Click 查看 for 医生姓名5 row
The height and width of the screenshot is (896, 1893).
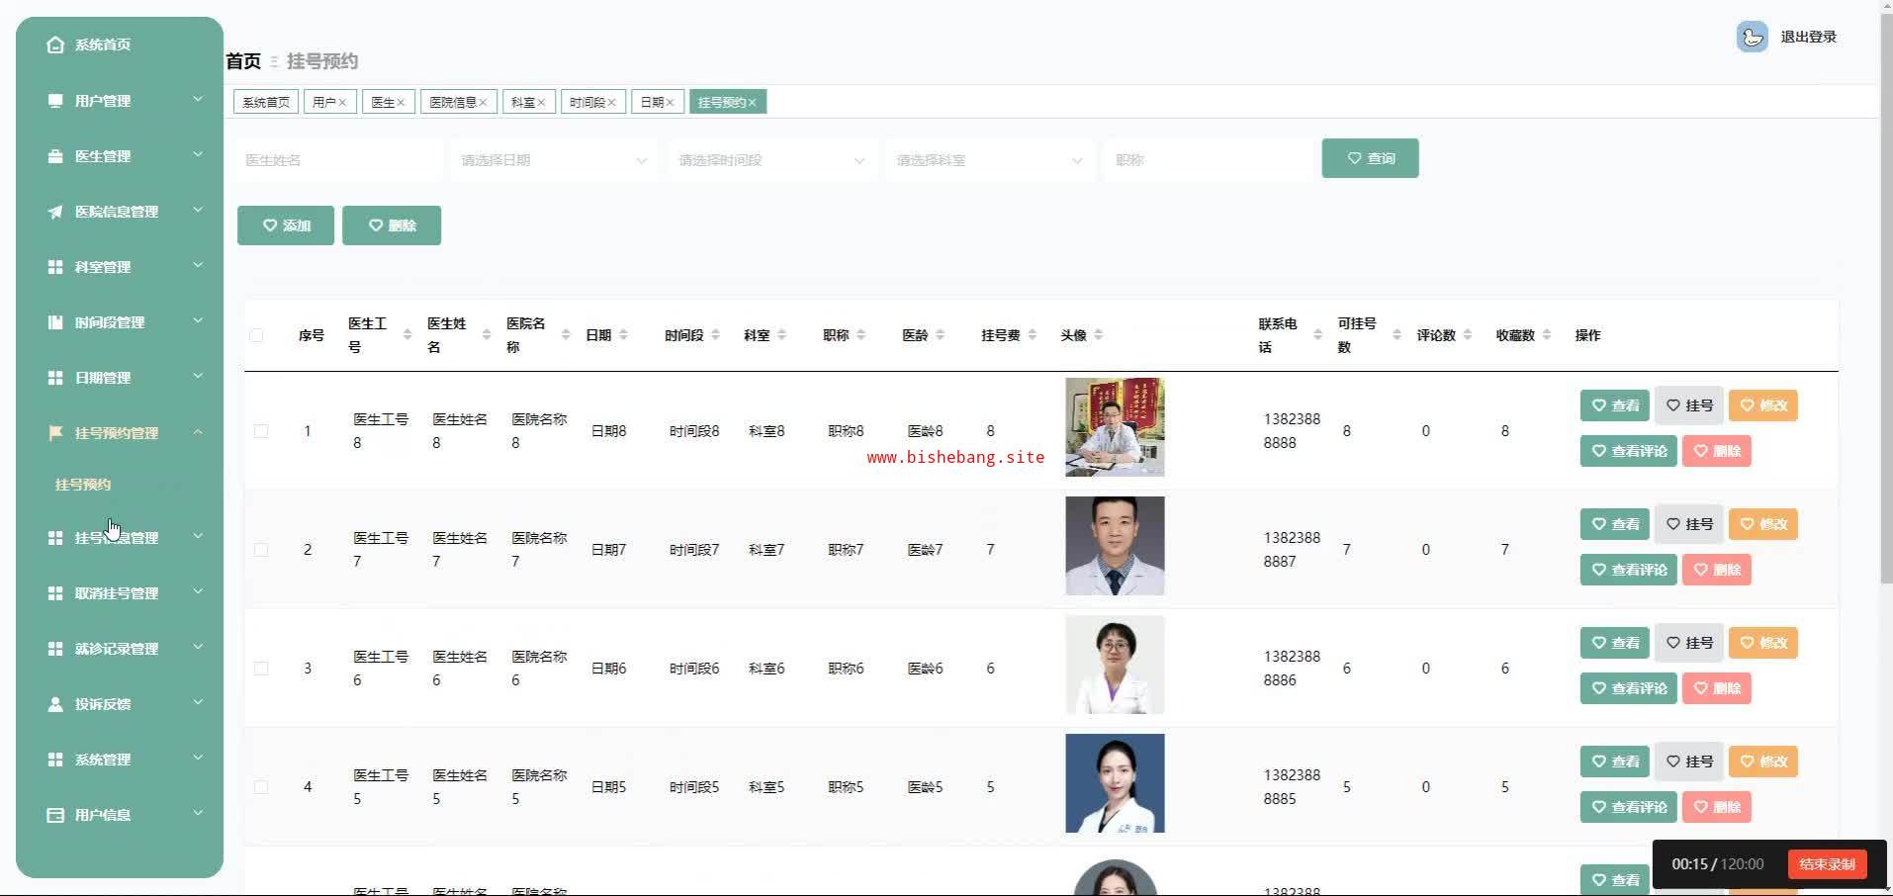pyautogui.click(x=1615, y=762)
